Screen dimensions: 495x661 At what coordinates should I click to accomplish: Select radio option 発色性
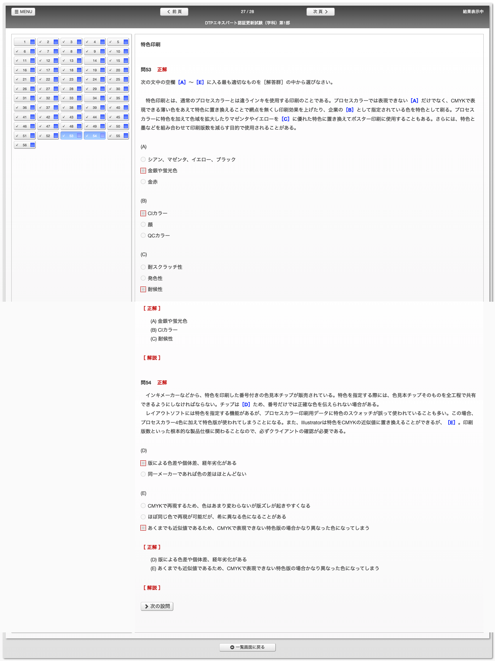click(143, 278)
